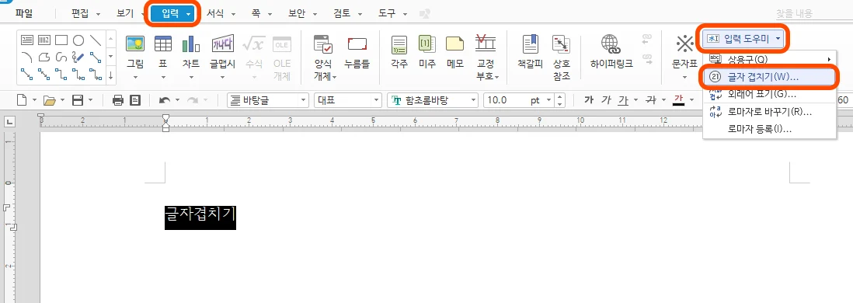Insert a 메모 note
This screenshot has width=853, height=303.
pos(454,44)
